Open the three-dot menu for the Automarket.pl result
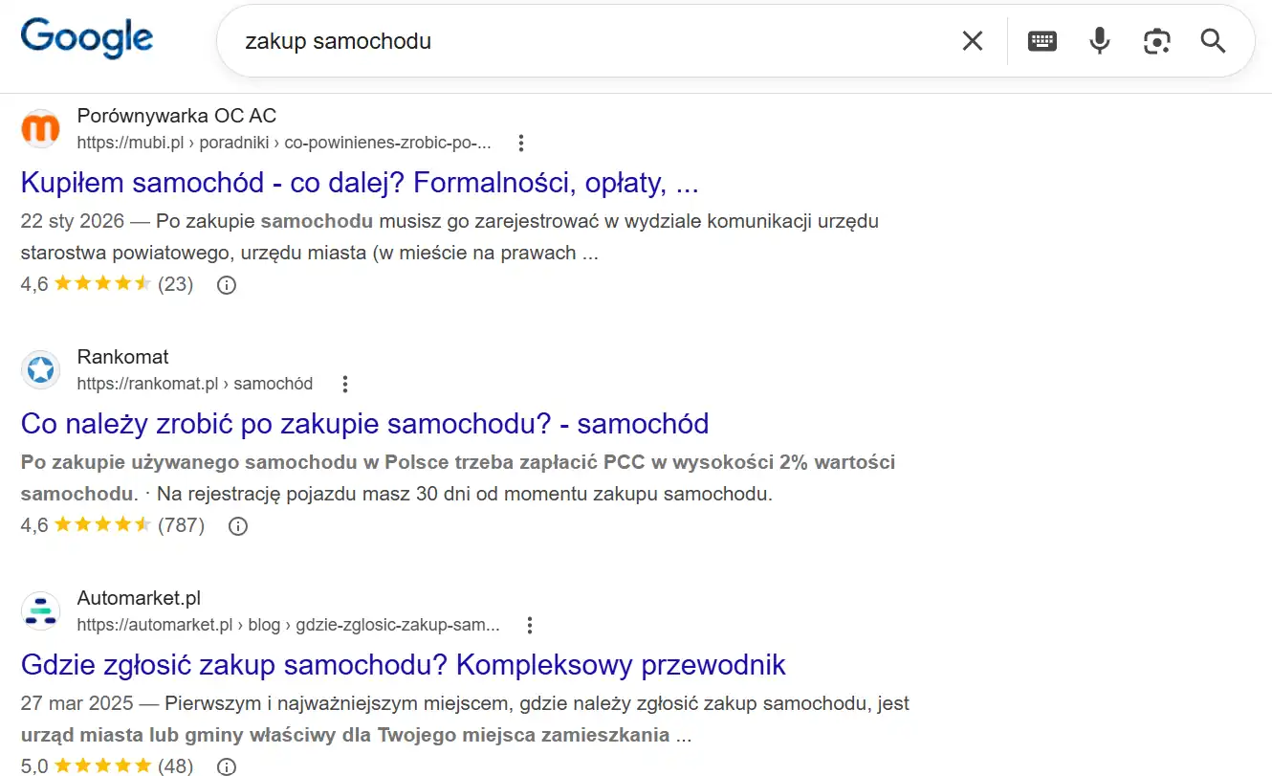The image size is (1272, 776). click(x=529, y=624)
